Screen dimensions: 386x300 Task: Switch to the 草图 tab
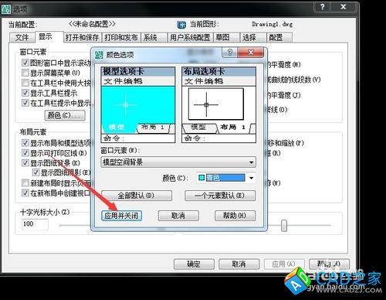(226, 37)
